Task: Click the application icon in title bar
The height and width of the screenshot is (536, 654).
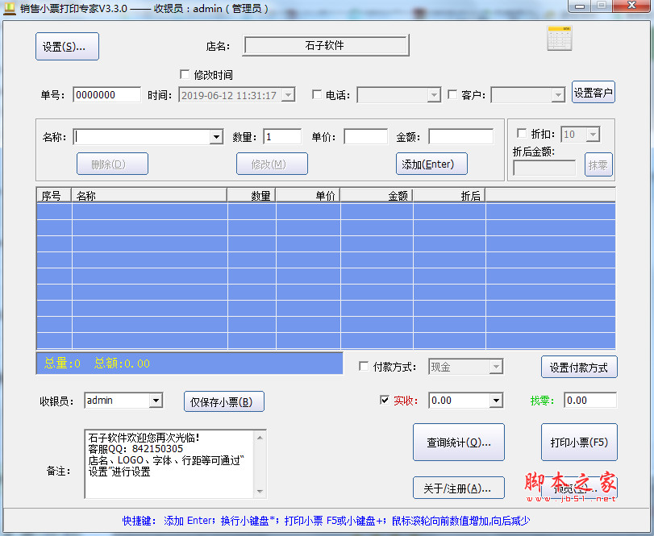Action: click(x=10, y=8)
